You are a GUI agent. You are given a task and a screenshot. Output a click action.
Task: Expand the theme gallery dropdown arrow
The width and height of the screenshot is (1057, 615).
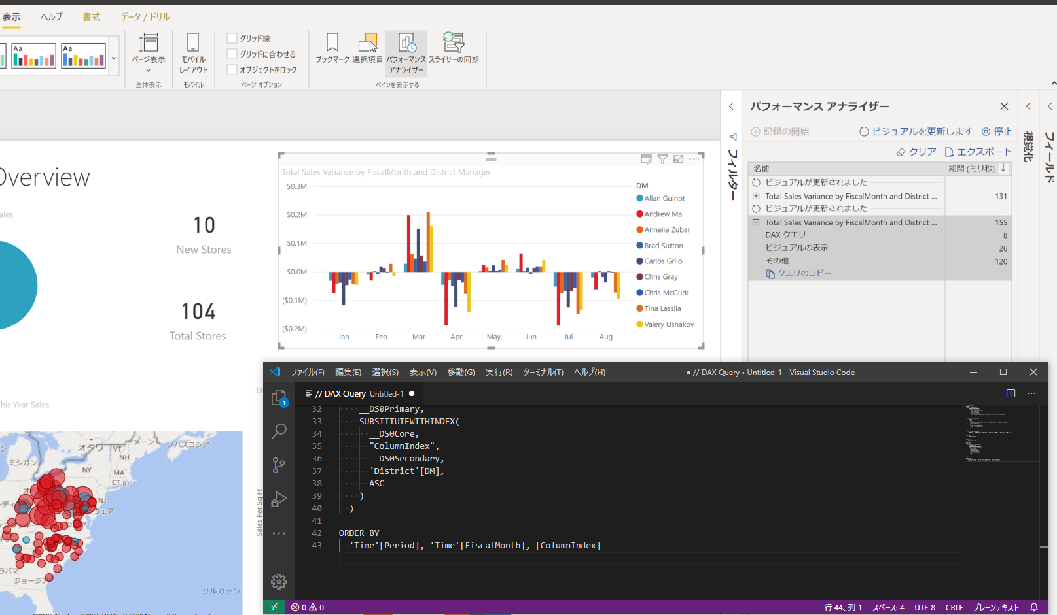(113, 58)
